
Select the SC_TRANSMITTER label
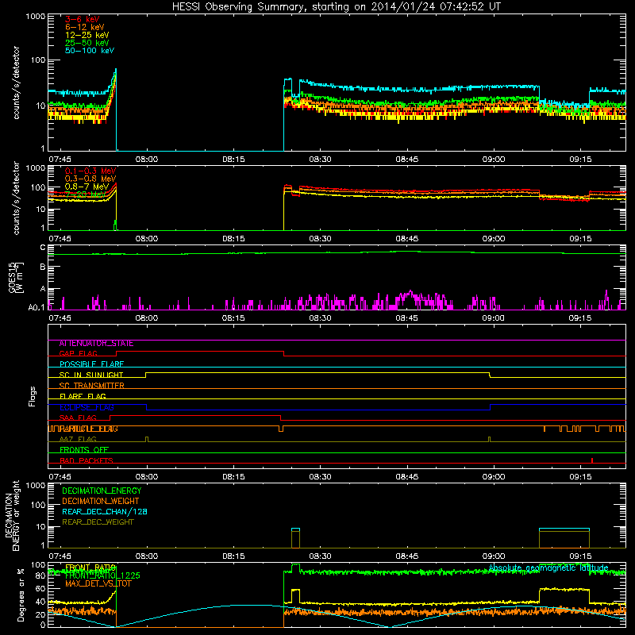91,386
